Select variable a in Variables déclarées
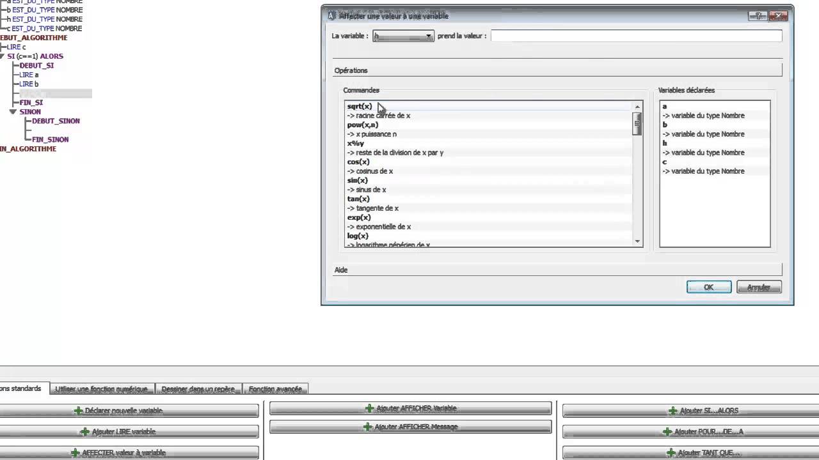This screenshot has width=819, height=460. point(664,106)
